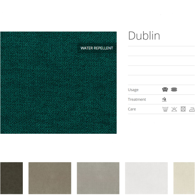Click the water repellent treatment droplet icon
The height and width of the screenshot is (195, 195).
[x=165, y=99]
